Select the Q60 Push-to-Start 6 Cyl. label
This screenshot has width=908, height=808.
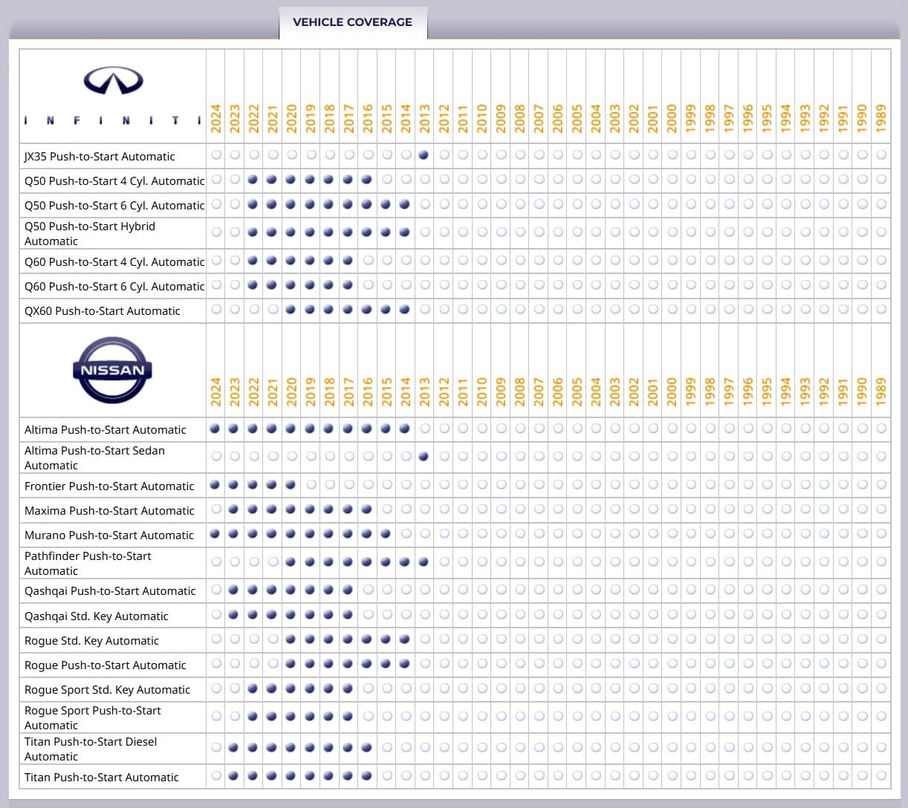(x=114, y=286)
